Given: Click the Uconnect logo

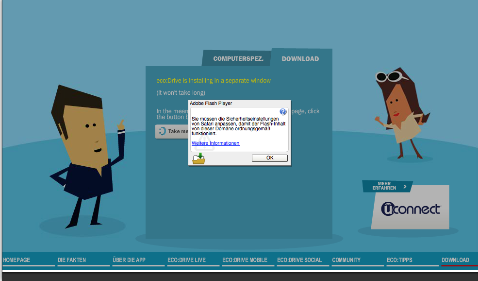Looking at the screenshot, I should point(411,209).
